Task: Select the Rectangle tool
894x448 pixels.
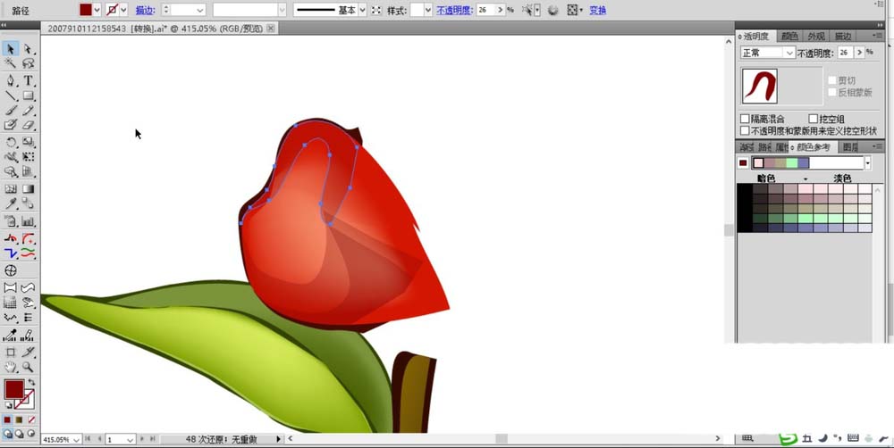Action: point(28,95)
